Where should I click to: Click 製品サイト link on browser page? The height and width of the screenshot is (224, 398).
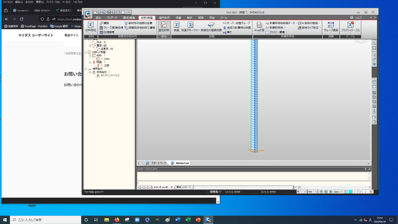pos(71,35)
